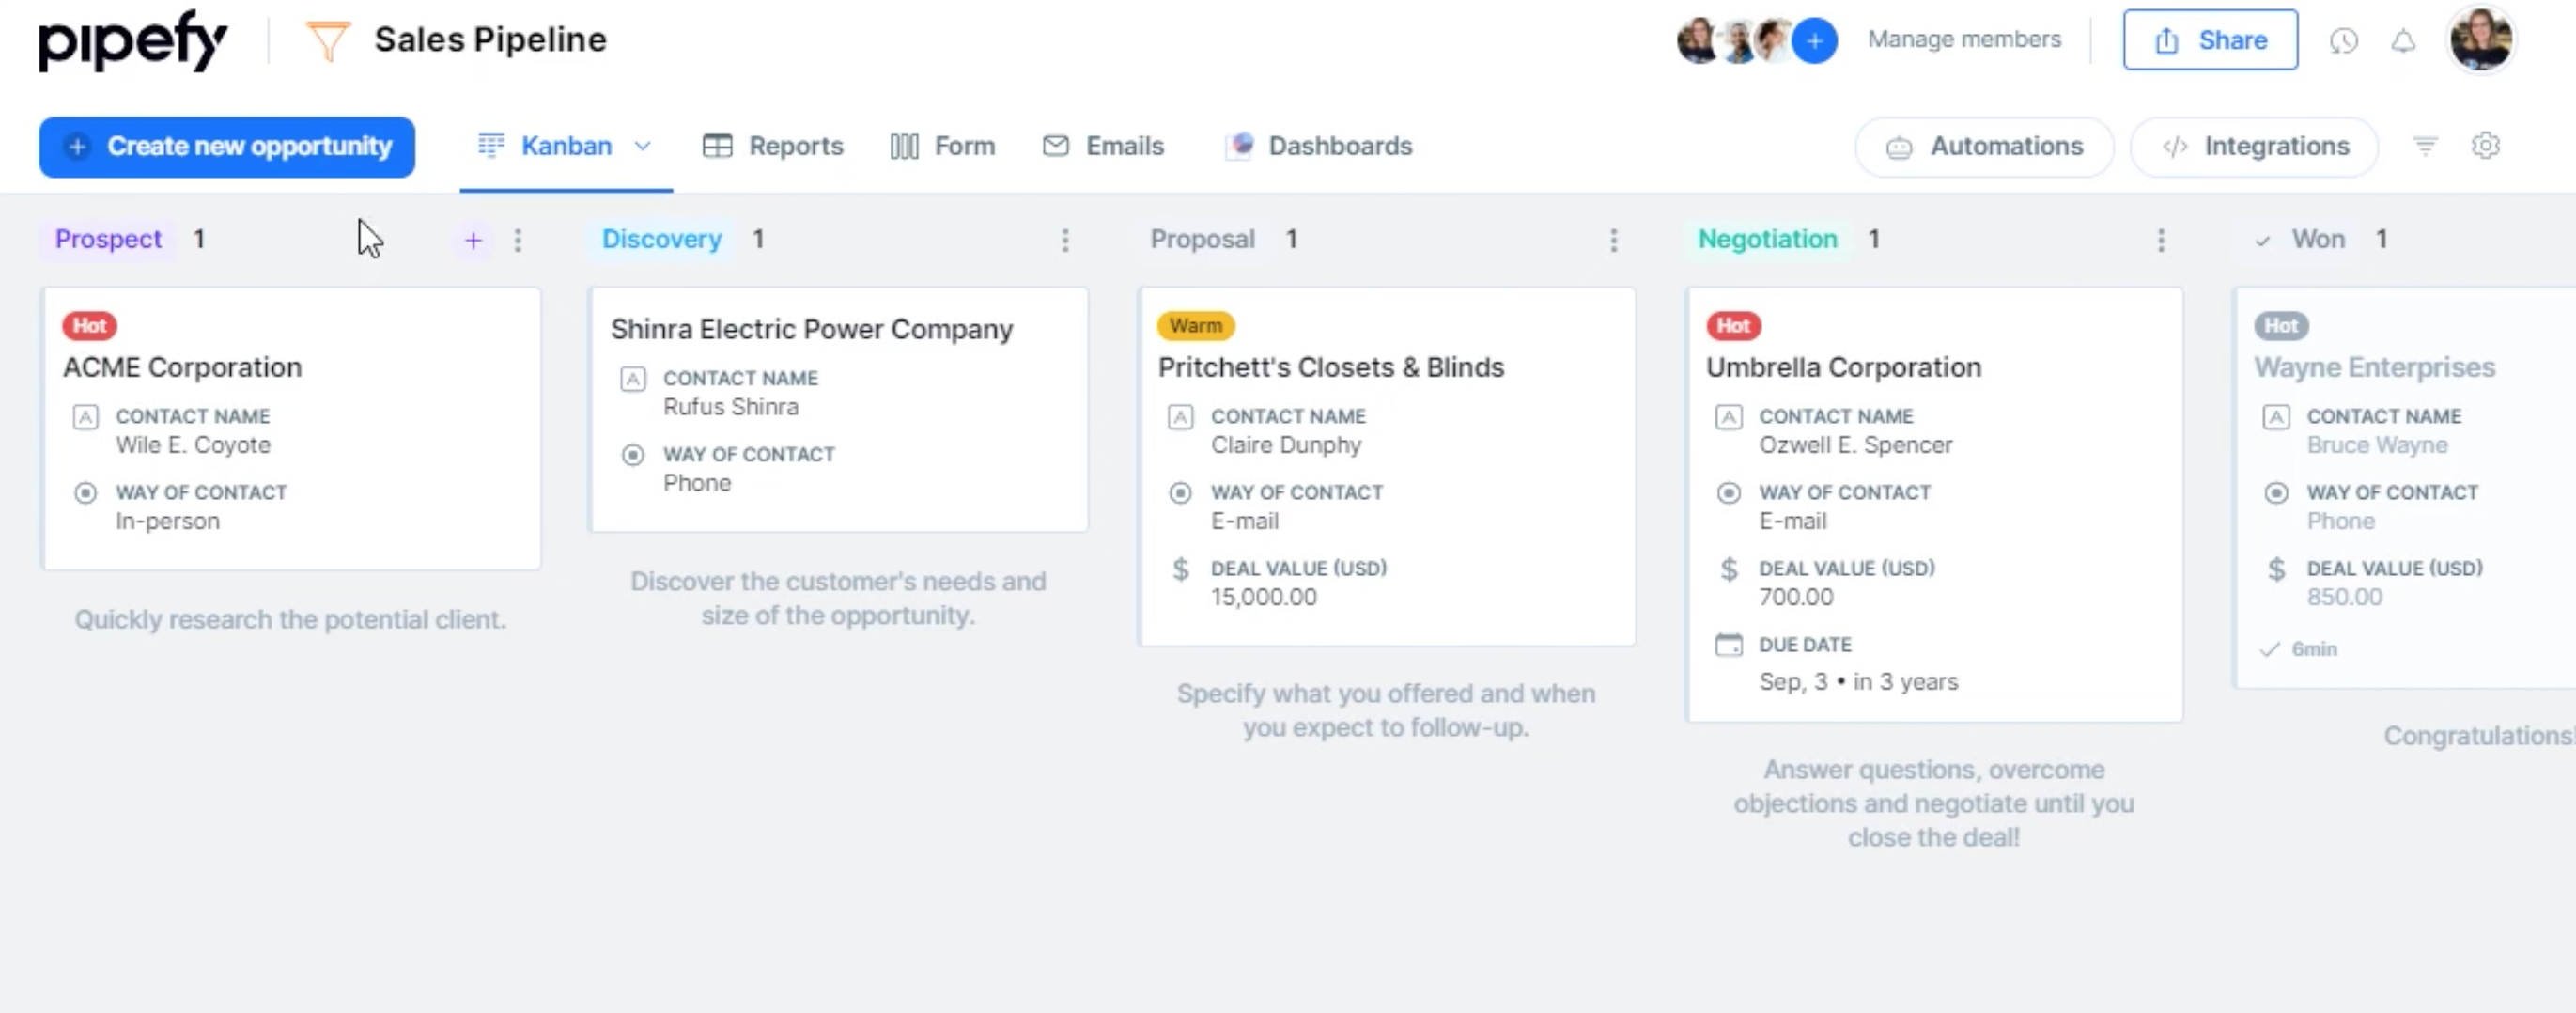Click the notification bell icon
Screen dimensions: 2576x1013
pos(2403,41)
